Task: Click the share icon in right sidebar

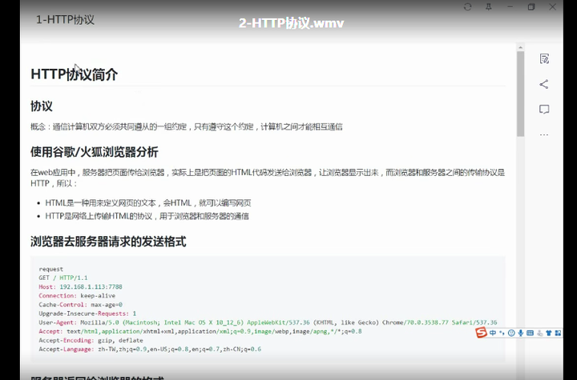Action: click(x=544, y=84)
